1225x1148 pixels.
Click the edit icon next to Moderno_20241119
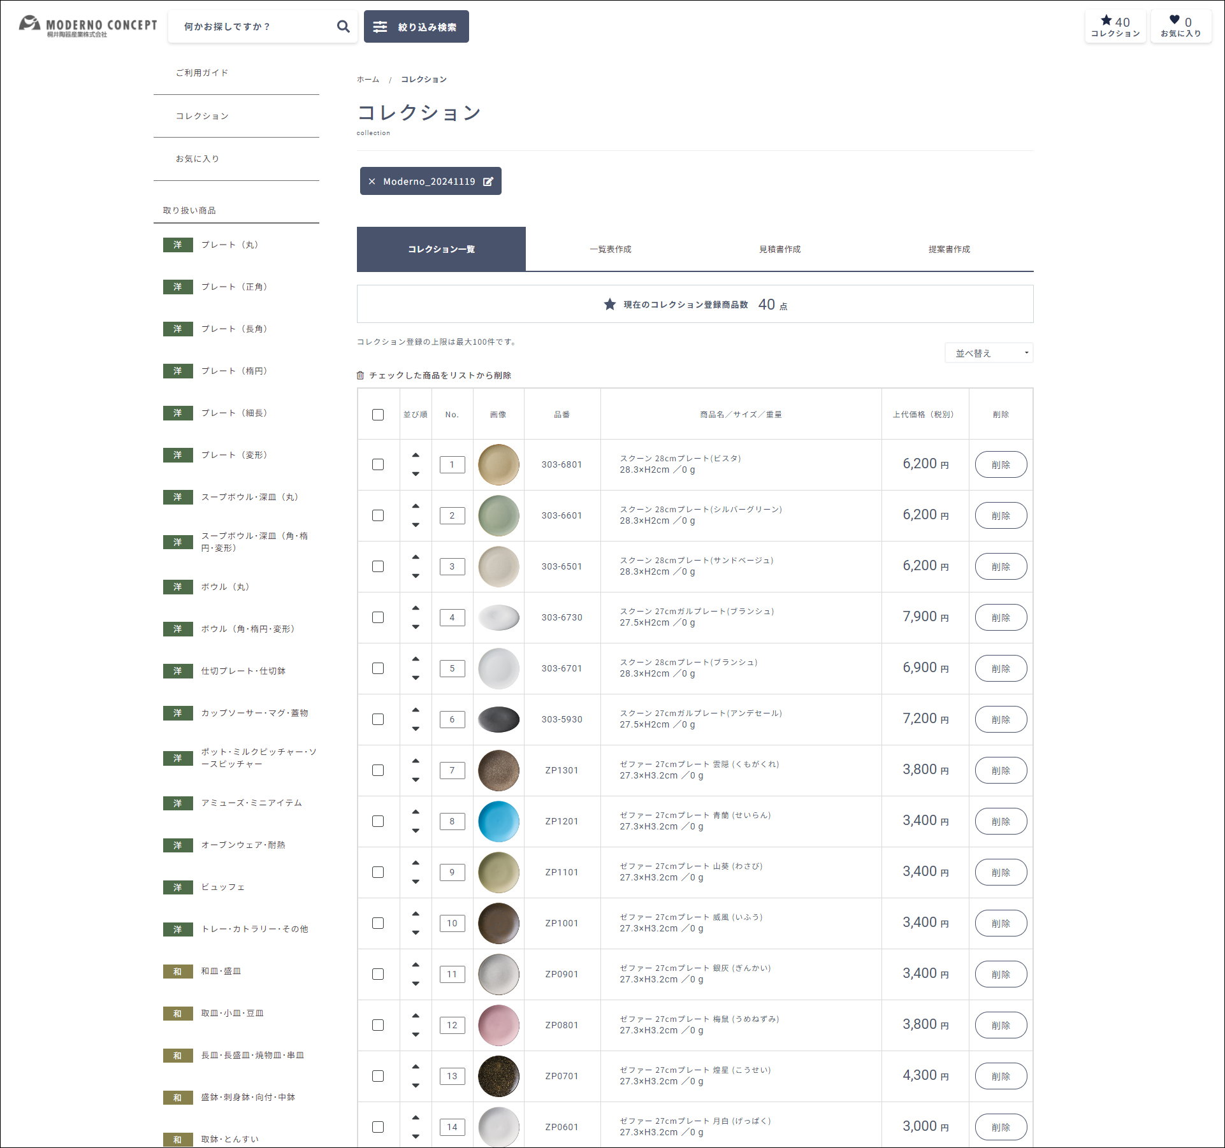coord(488,182)
